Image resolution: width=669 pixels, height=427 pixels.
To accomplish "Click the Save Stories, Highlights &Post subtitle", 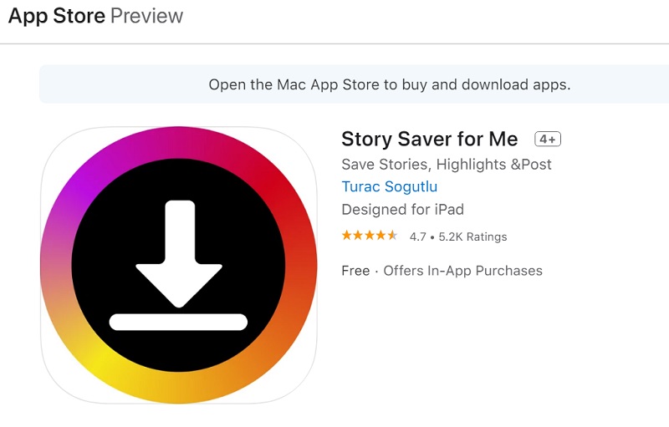I will pyautogui.click(x=447, y=165).
